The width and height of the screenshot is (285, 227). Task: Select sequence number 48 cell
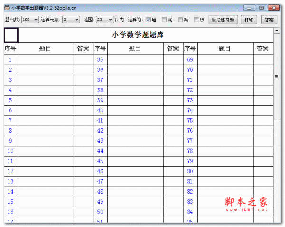(x=101, y=192)
